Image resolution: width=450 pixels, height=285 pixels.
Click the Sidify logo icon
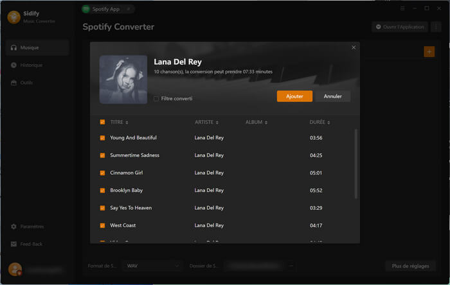point(14,17)
